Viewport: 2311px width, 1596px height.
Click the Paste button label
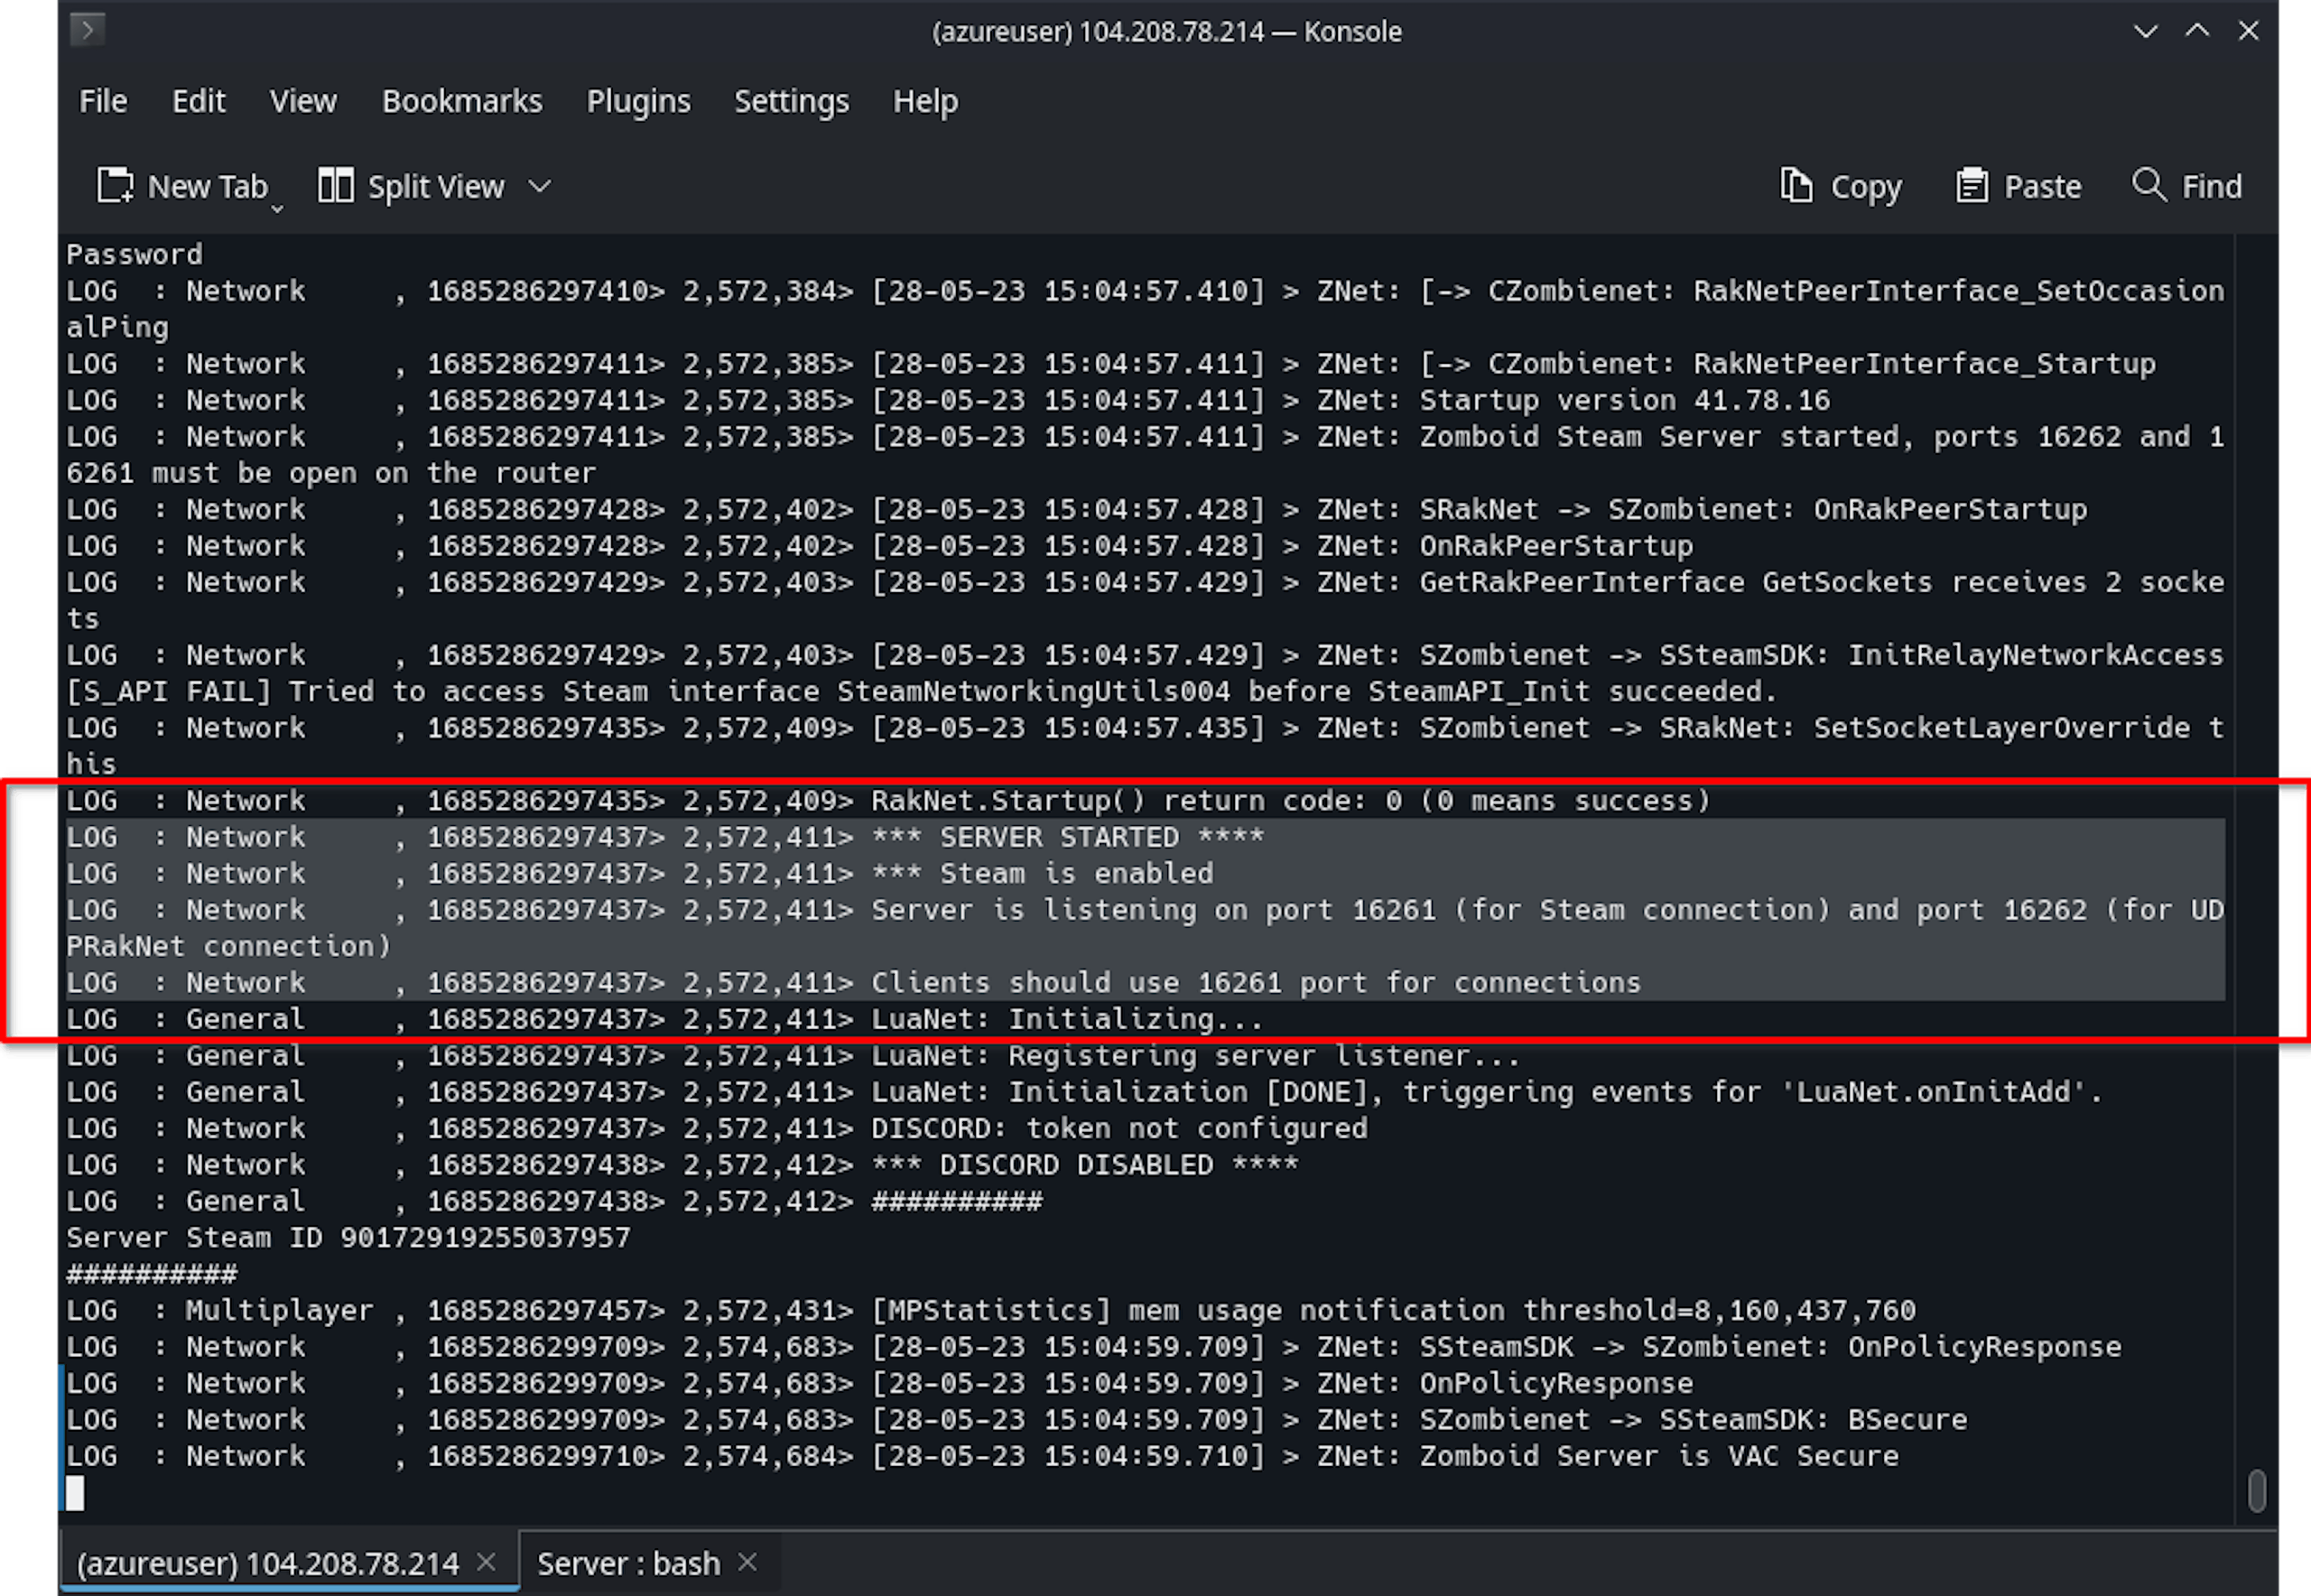tap(2043, 187)
